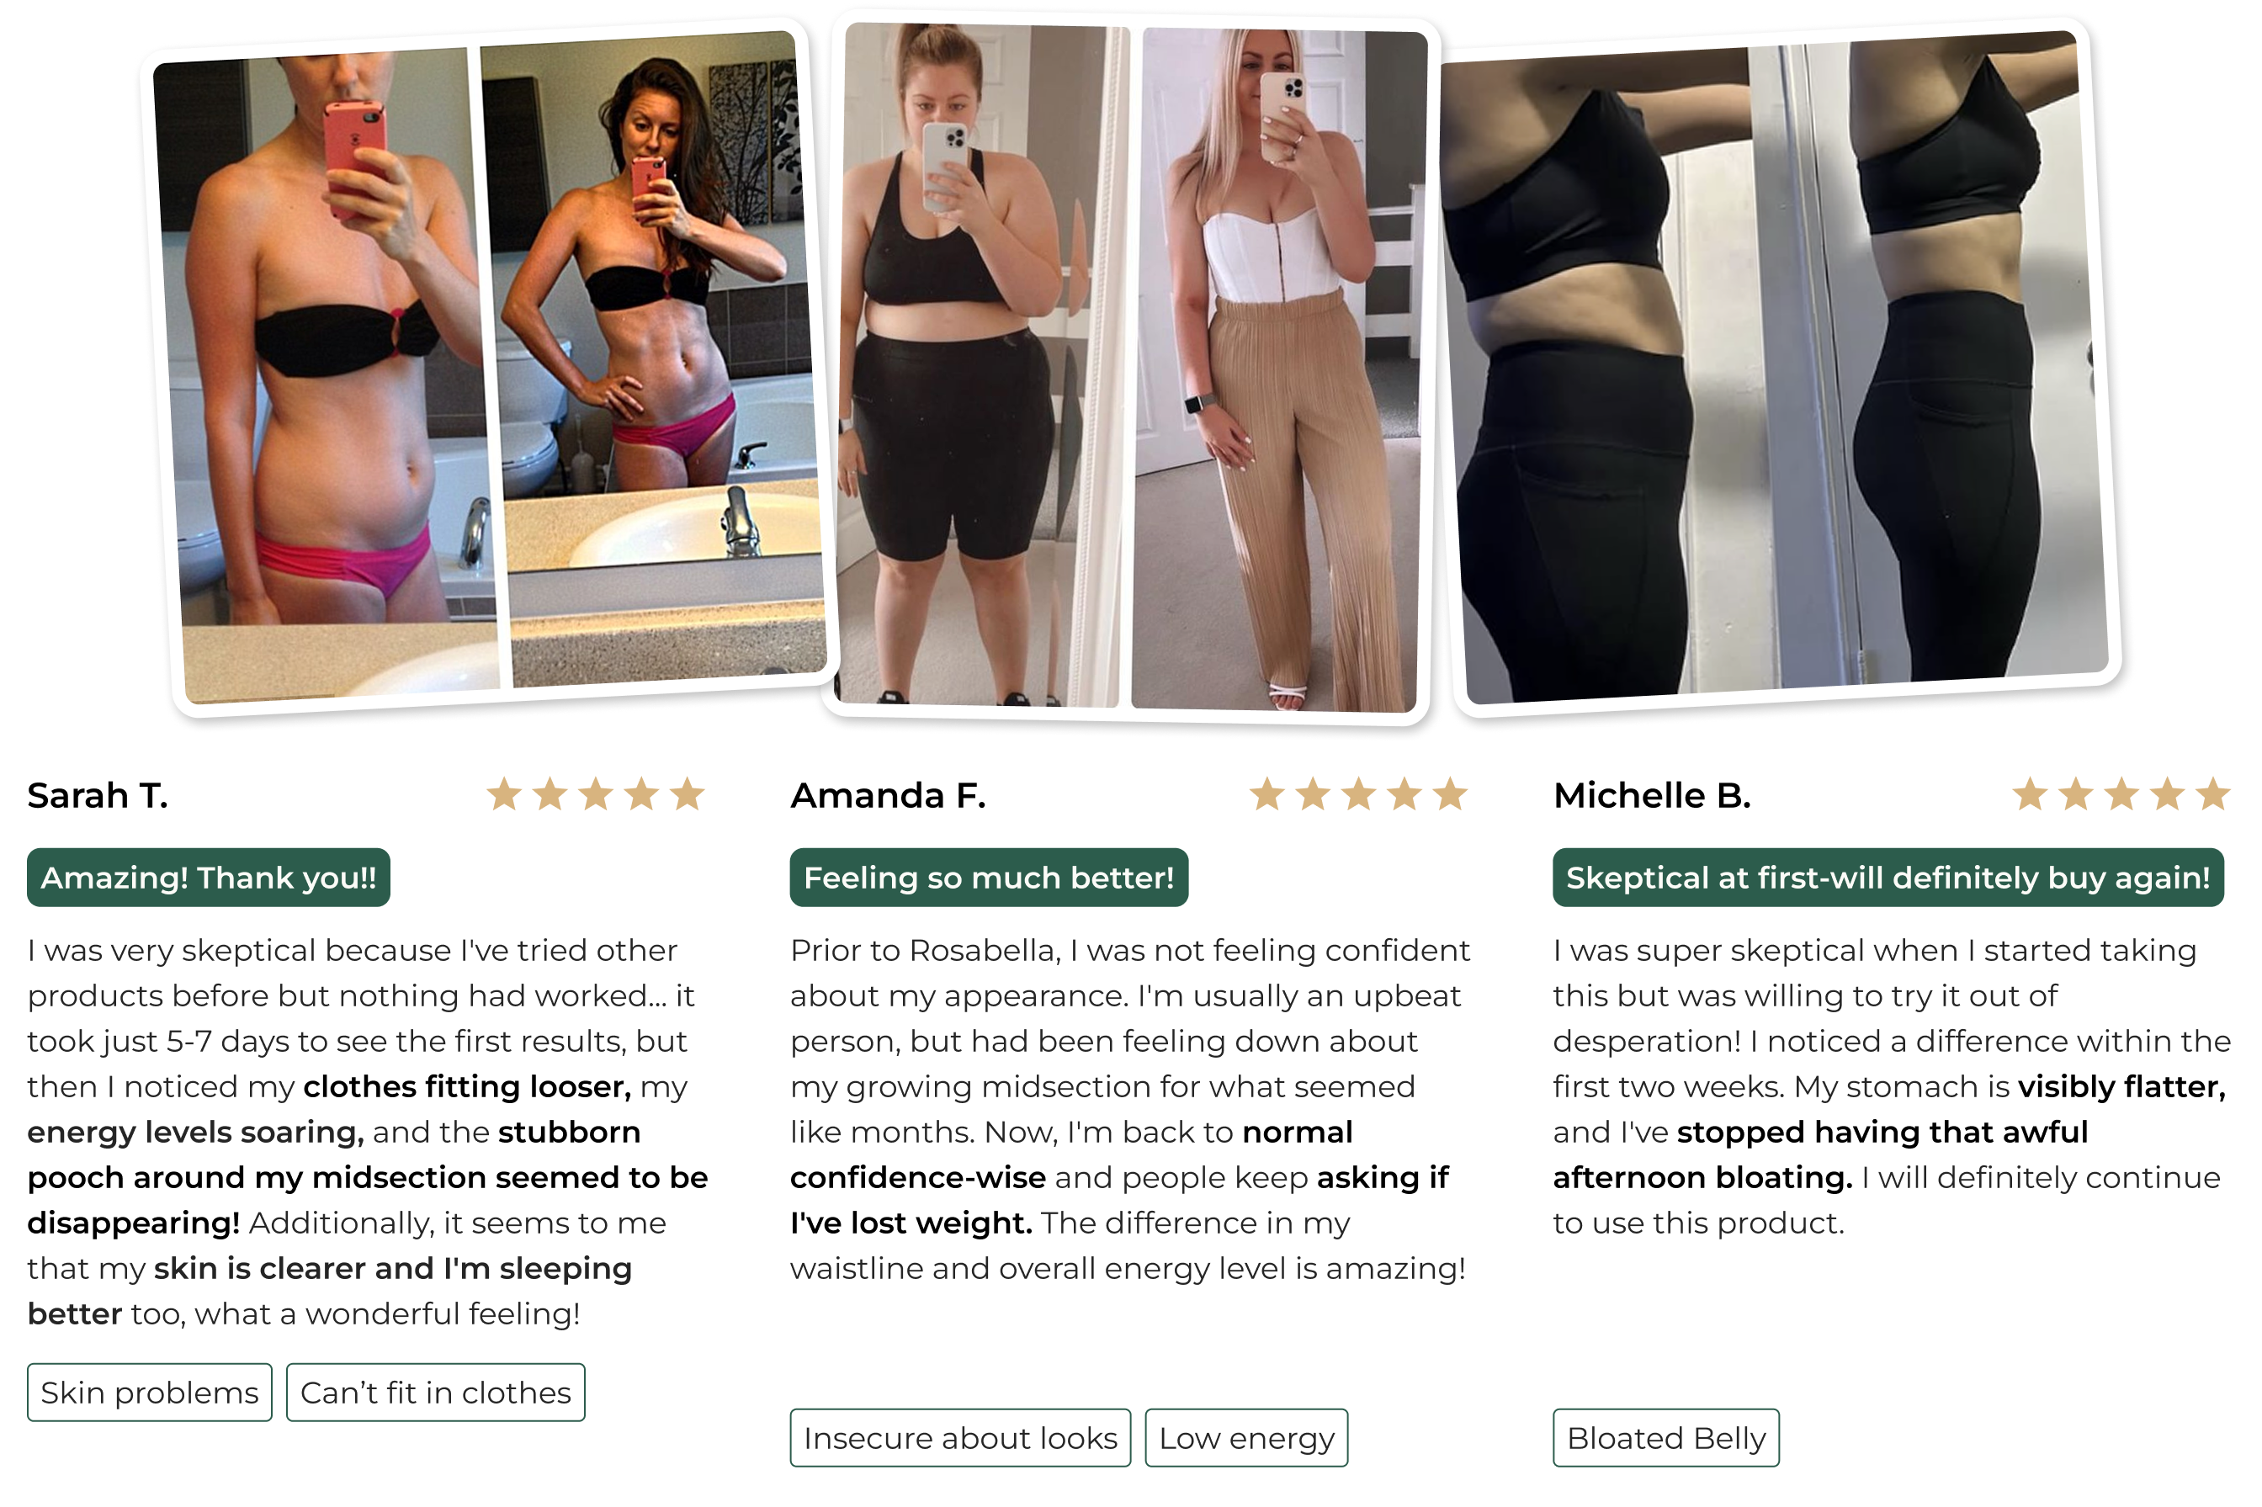
Task: Select the Can't fit in clothes tag
Action: pos(435,1392)
